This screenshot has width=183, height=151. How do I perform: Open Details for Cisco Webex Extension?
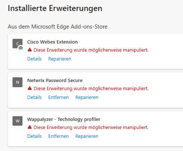34,59
